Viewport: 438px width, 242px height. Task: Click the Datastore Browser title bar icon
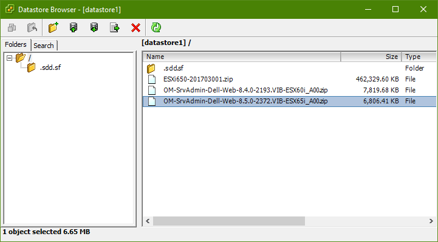pyautogui.click(x=10, y=9)
